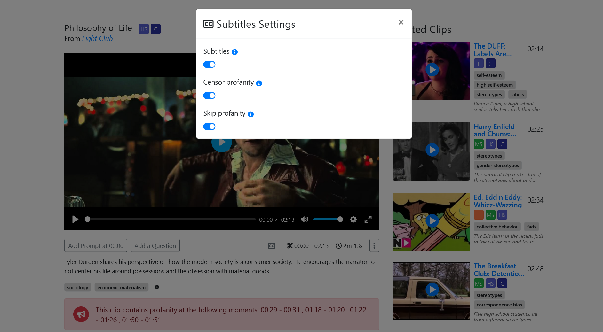Viewport: 603px width, 332px height.
Task: Open the Fight Club movie link
Action: tap(97, 39)
